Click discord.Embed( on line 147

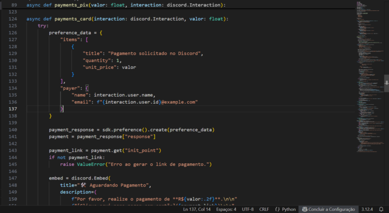pyautogui.click(x=91, y=178)
